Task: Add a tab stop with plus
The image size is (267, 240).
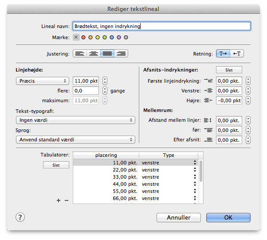Action: 59,200
